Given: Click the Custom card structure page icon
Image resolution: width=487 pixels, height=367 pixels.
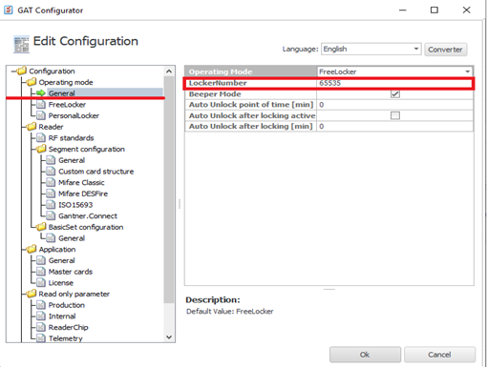Looking at the screenshot, I should click(x=51, y=172).
